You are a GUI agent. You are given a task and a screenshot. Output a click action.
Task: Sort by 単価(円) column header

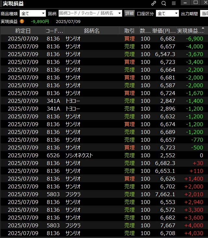coord(164,31)
